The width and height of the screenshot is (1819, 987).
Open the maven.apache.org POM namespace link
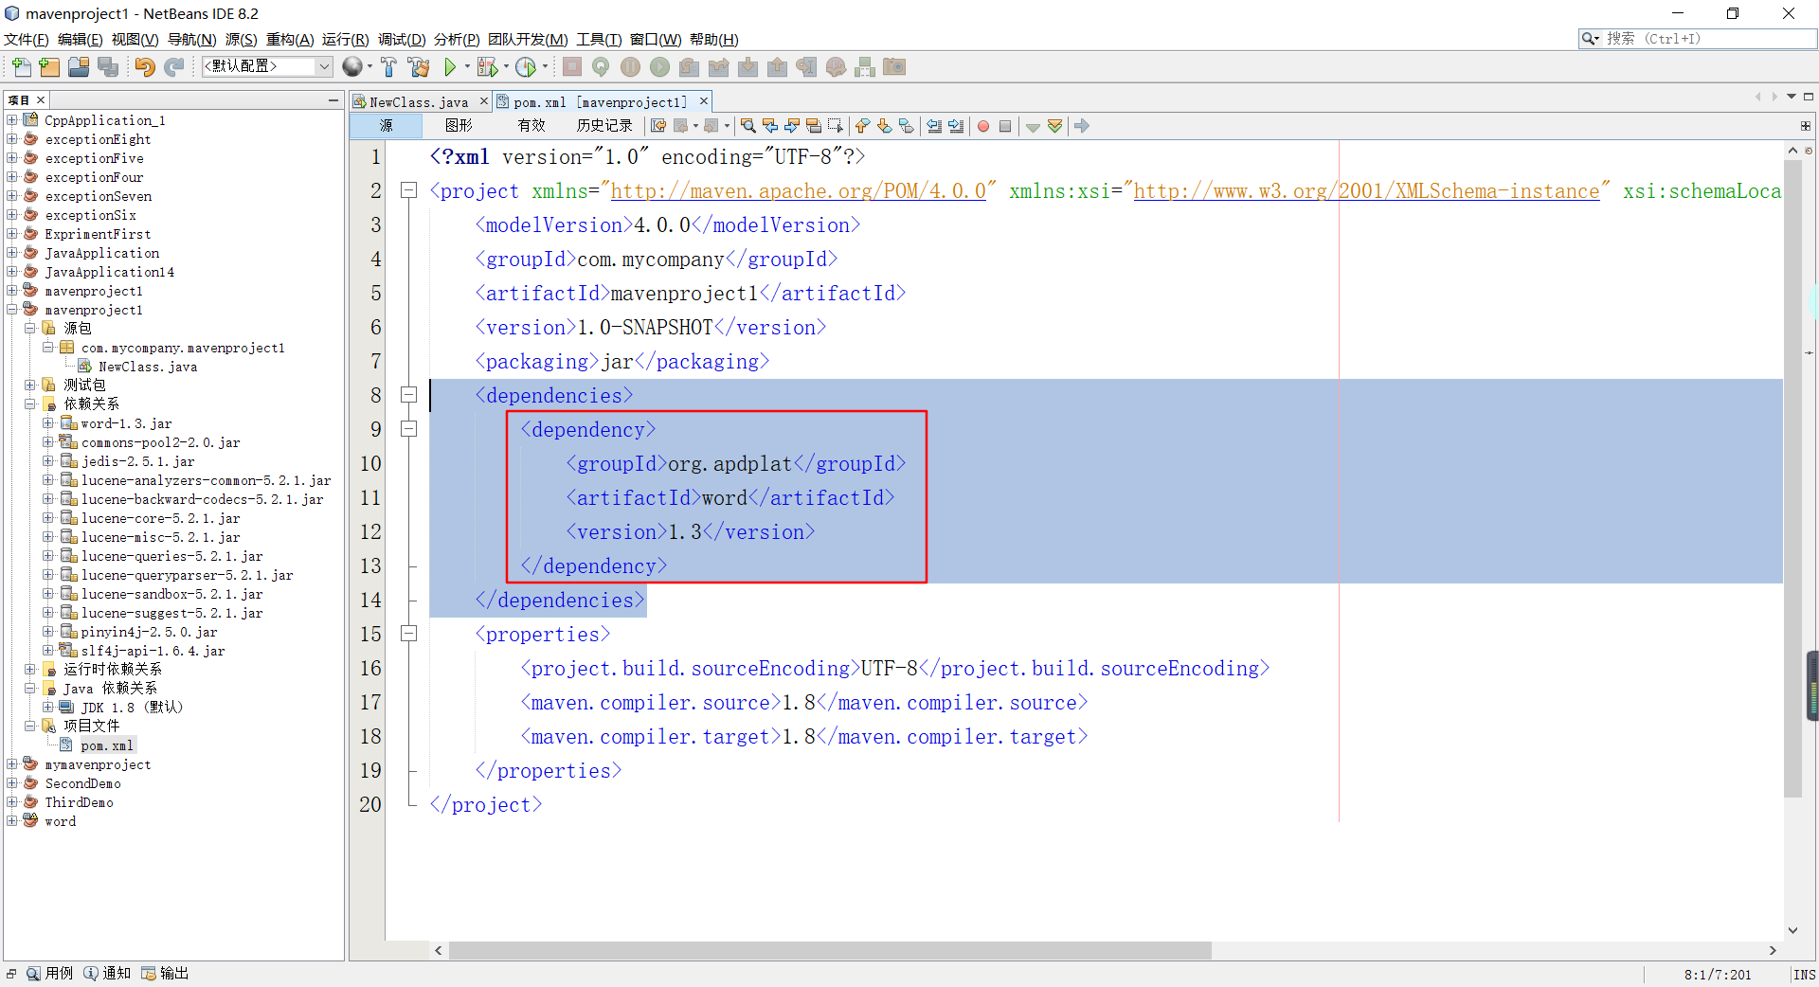click(x=799, y=191)
